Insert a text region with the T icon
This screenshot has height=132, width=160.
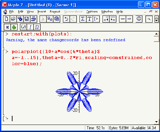(x=90, y=19)
